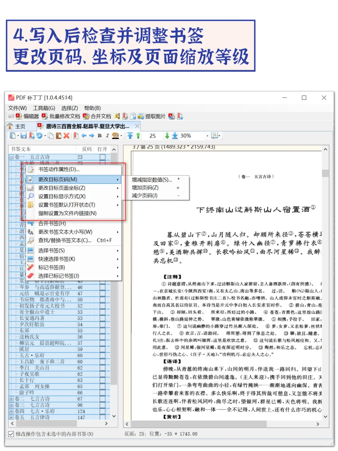The width and height of the screenshot is (338, 451).
Task: Toggle bold bookmark text with B icon
Action: (100, 136)
